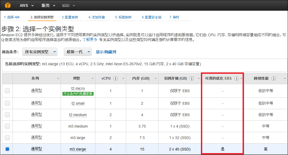Open the AWS dropdown menu
This screenshot has width=288, height=155.
pyautogui.click(x=27, y=6)
